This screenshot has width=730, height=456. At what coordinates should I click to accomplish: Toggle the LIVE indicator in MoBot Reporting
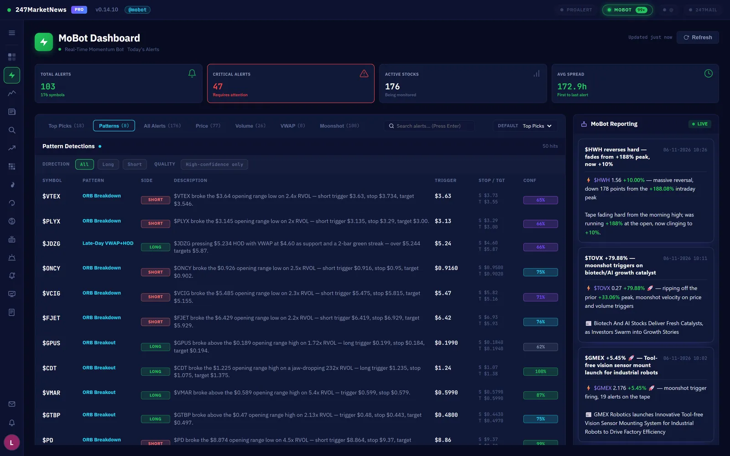click(x=700, y=124)
